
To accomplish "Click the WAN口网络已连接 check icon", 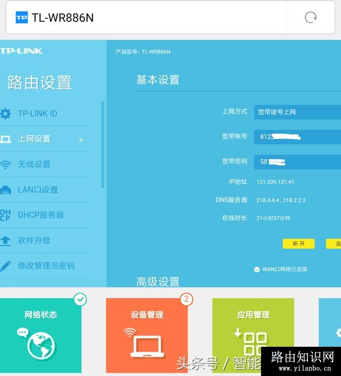I will tap(257, 270).
